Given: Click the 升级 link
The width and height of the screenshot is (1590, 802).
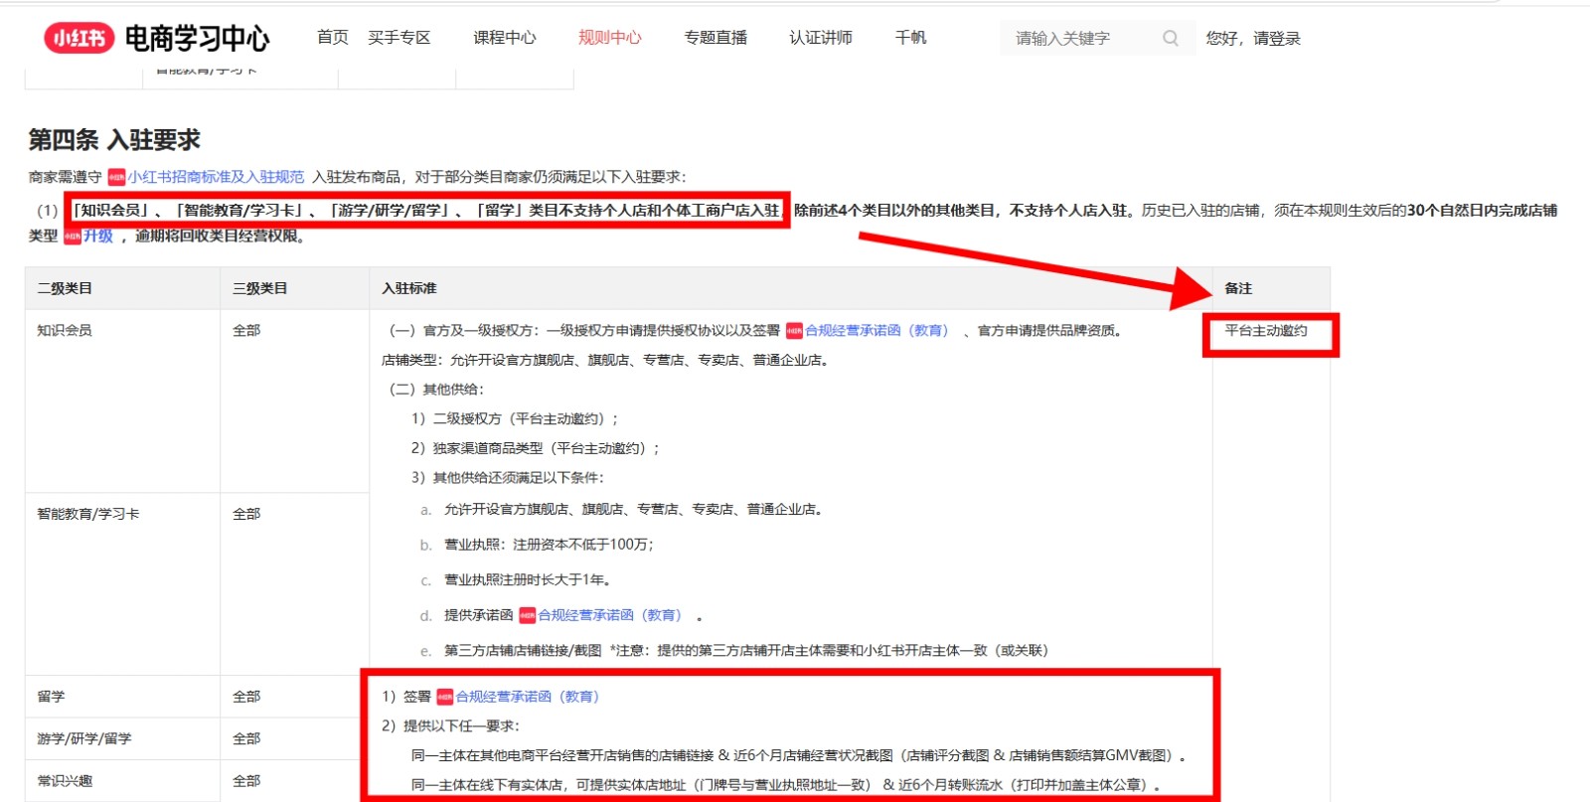Looking at the screenshot, I should 98,236.
